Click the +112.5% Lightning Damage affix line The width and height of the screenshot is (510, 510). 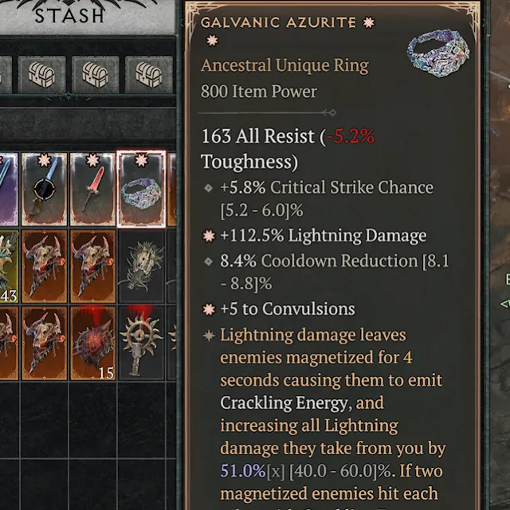pyautogui.click(x=323, y=235)
